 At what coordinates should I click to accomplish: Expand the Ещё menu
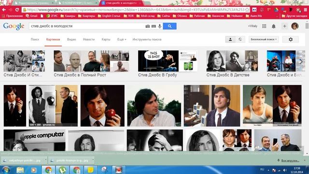pyautogui.click(x=122, y=40)
